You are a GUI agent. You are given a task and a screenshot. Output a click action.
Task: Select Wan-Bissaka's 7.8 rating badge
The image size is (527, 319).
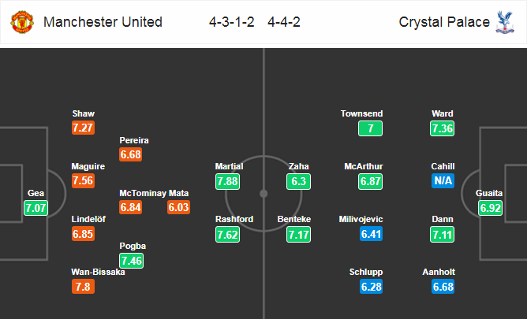(x=83, y=287)
